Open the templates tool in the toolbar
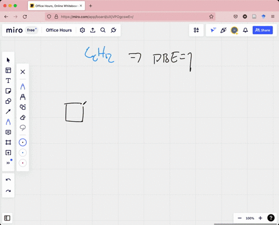Viewport: 279px width, 225px height. click(x=8, y=70)
